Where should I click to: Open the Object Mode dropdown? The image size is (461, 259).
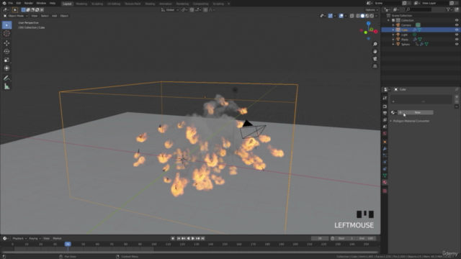(16, 16)
